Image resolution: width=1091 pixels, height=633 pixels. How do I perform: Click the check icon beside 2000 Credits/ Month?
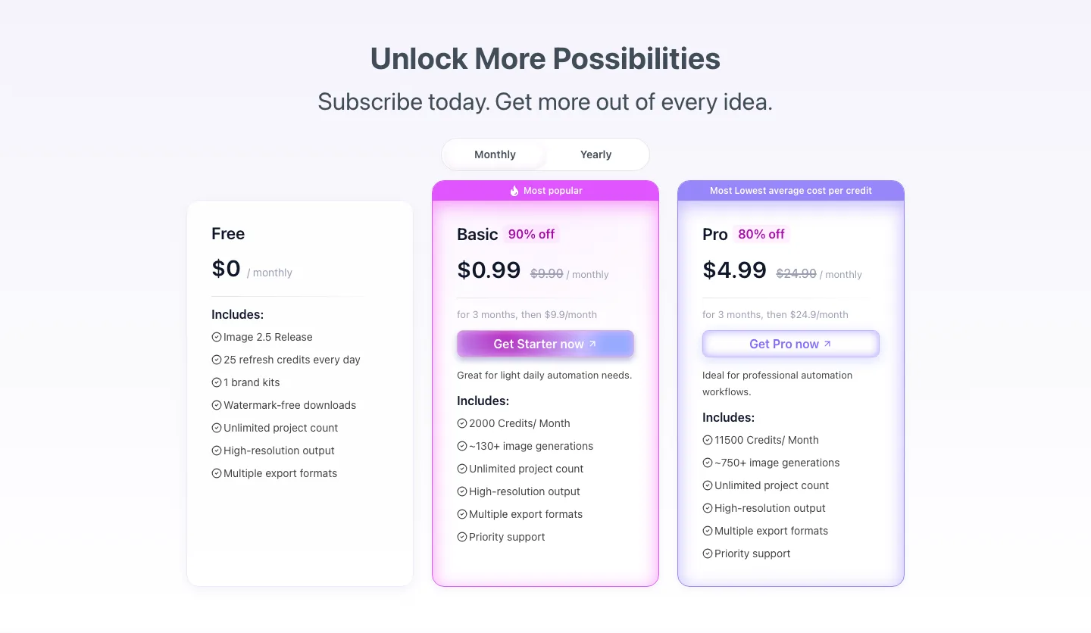click(462, 423)
